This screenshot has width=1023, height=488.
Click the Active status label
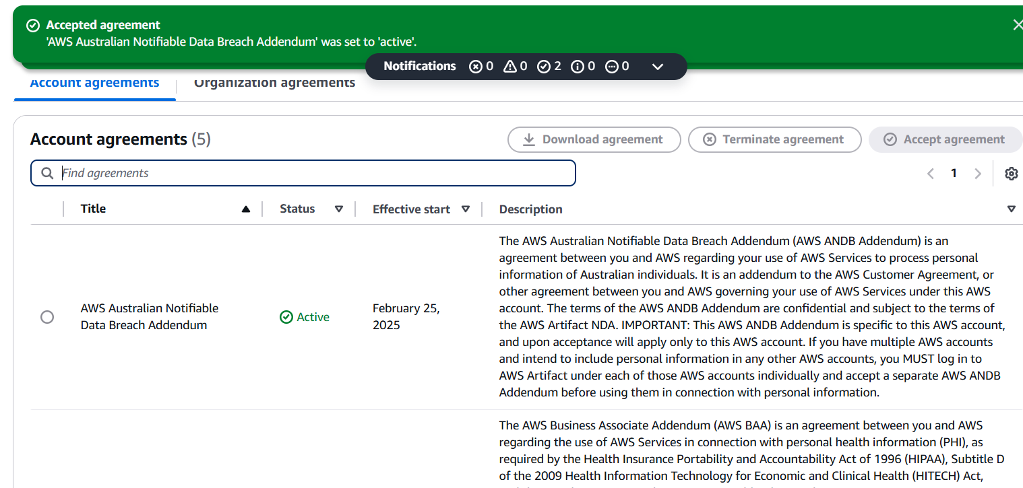pyautogui.click(x=305, y=317)
